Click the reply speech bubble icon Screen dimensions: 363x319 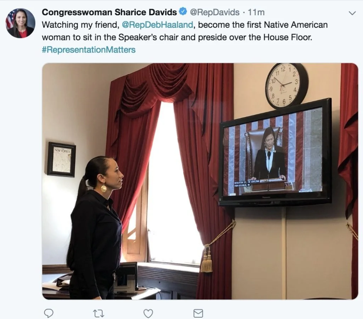pyautogui.click(x=49, y=313)
